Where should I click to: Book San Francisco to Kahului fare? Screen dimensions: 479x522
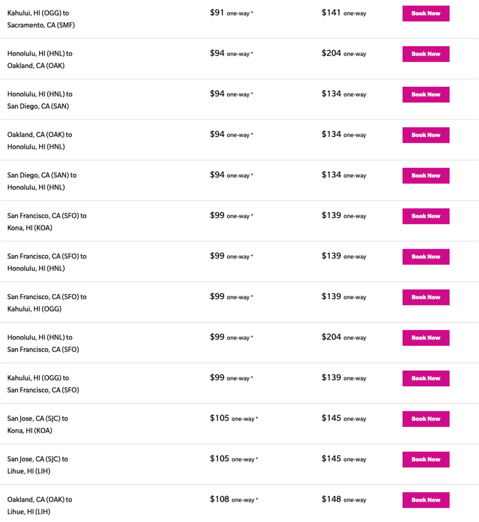(425, 297)
